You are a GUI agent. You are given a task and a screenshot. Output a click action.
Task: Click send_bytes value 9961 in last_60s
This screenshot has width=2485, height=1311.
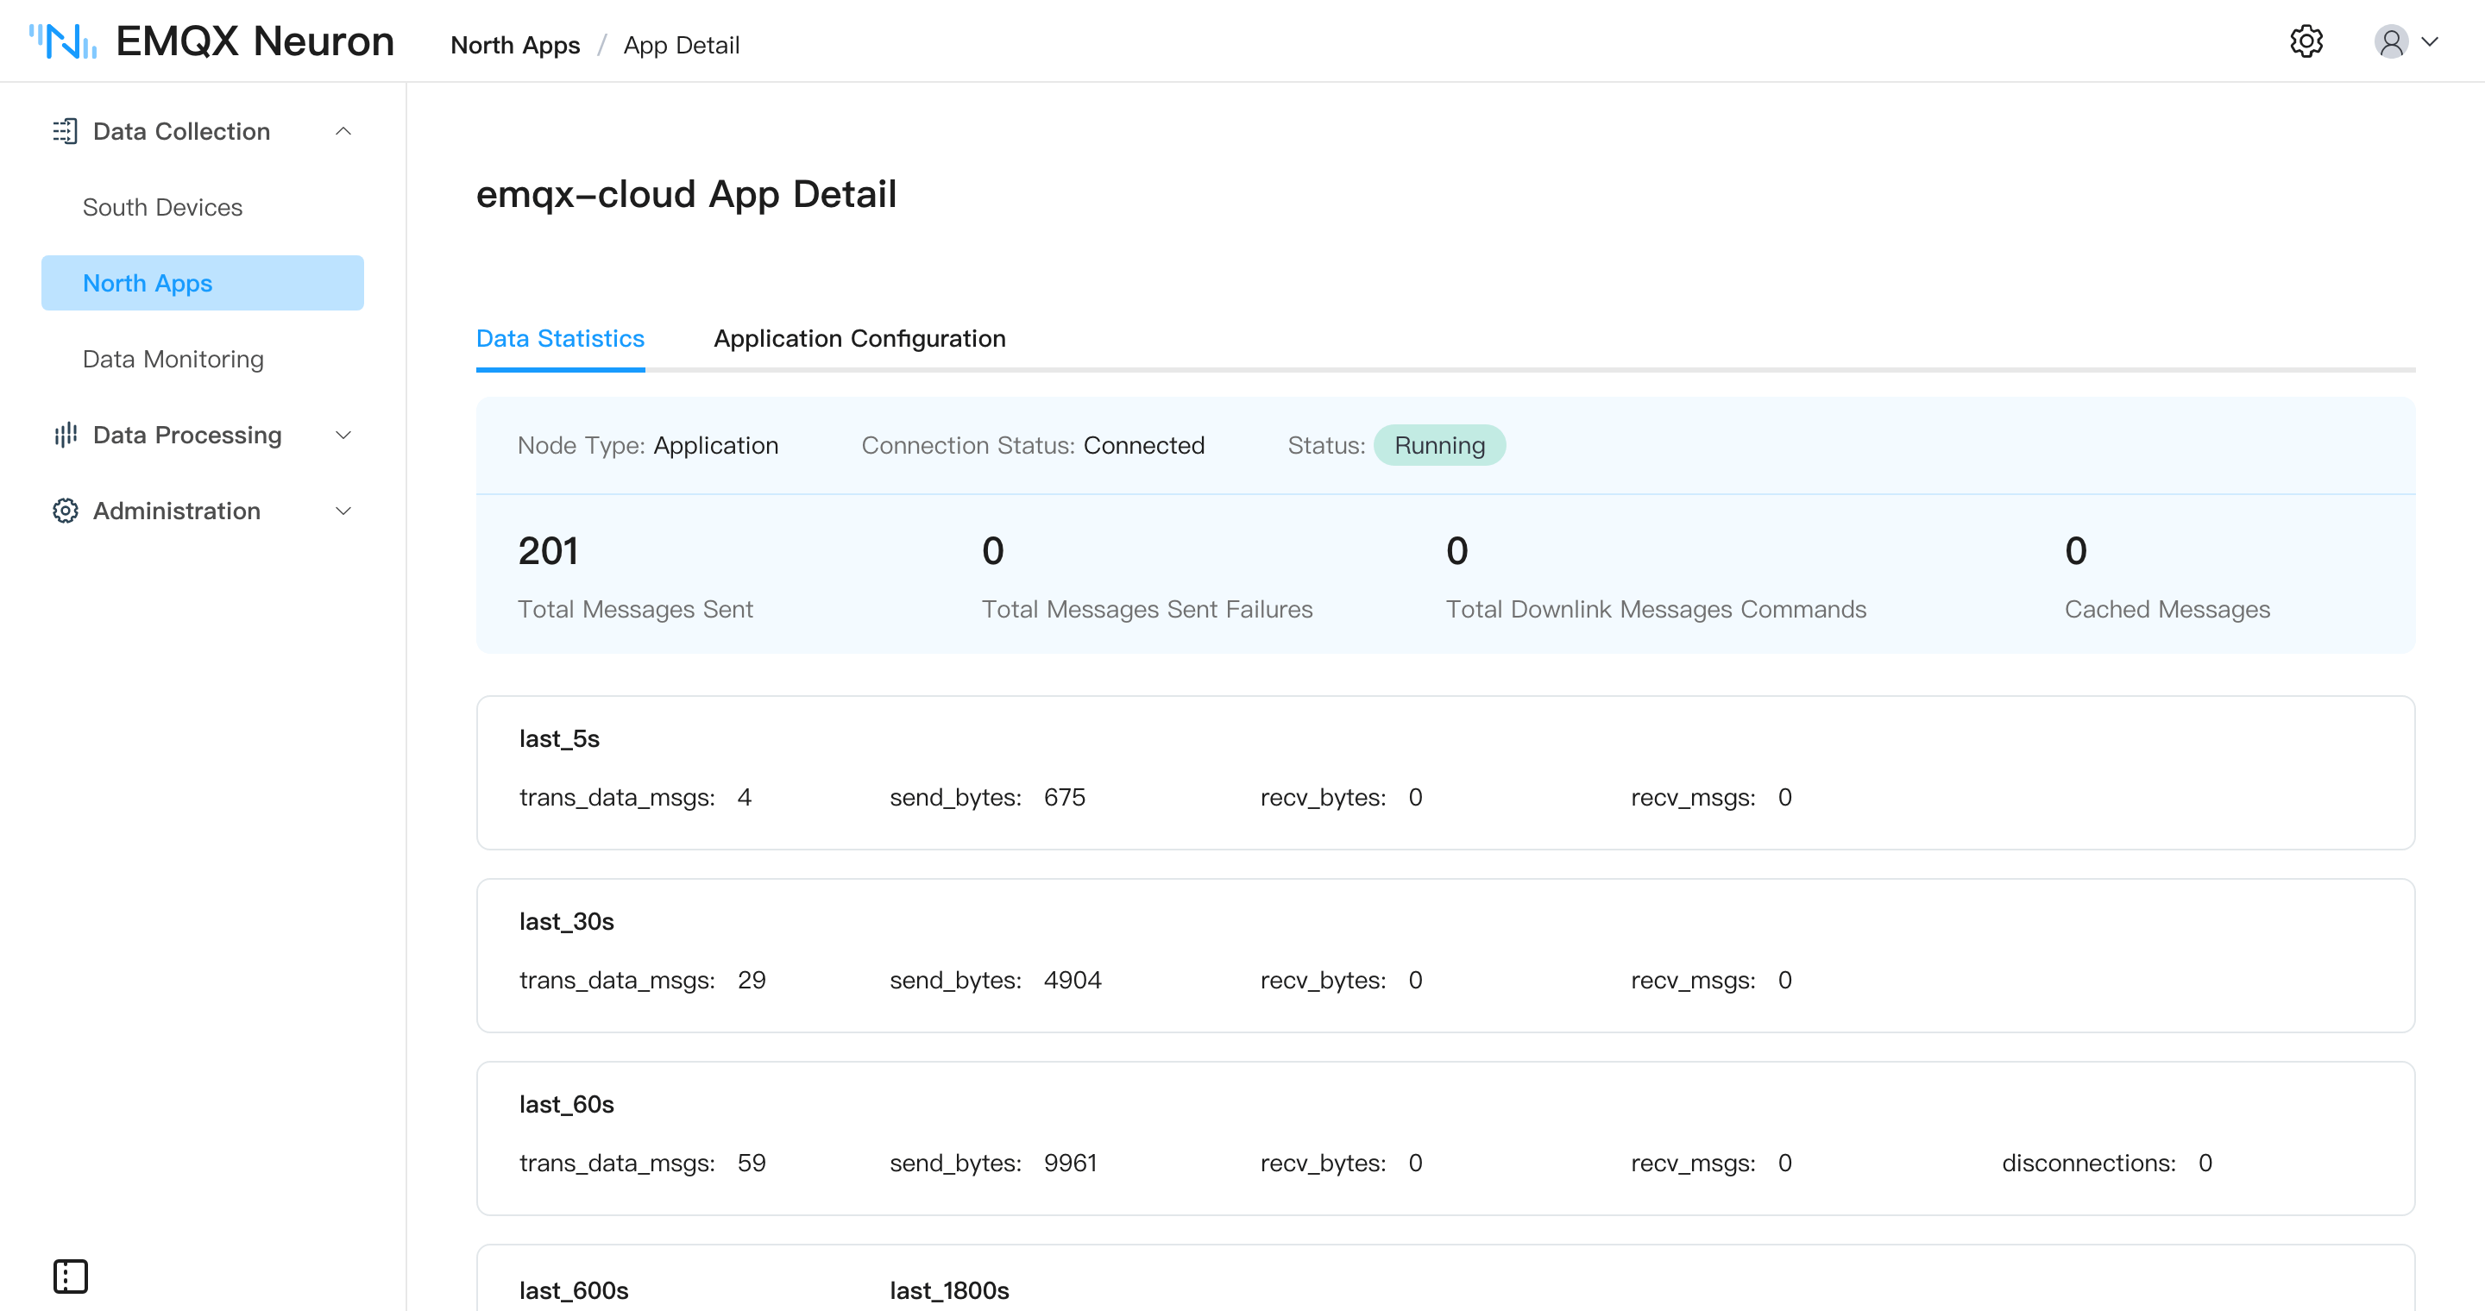[x=1070, y=1164]
